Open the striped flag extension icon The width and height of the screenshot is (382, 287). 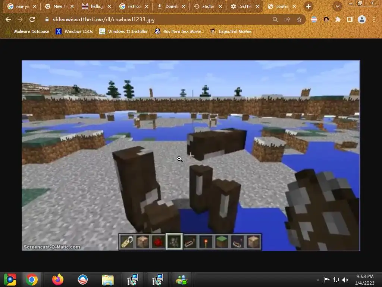point(314,19)
